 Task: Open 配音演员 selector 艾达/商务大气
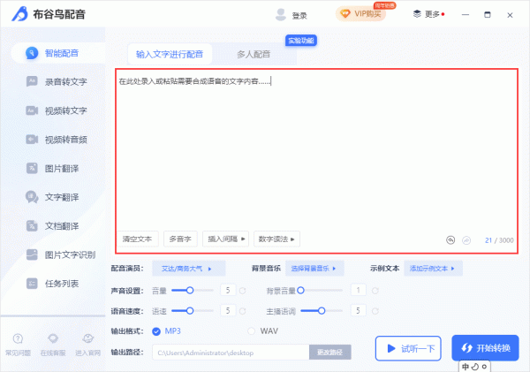pos(189,269)
